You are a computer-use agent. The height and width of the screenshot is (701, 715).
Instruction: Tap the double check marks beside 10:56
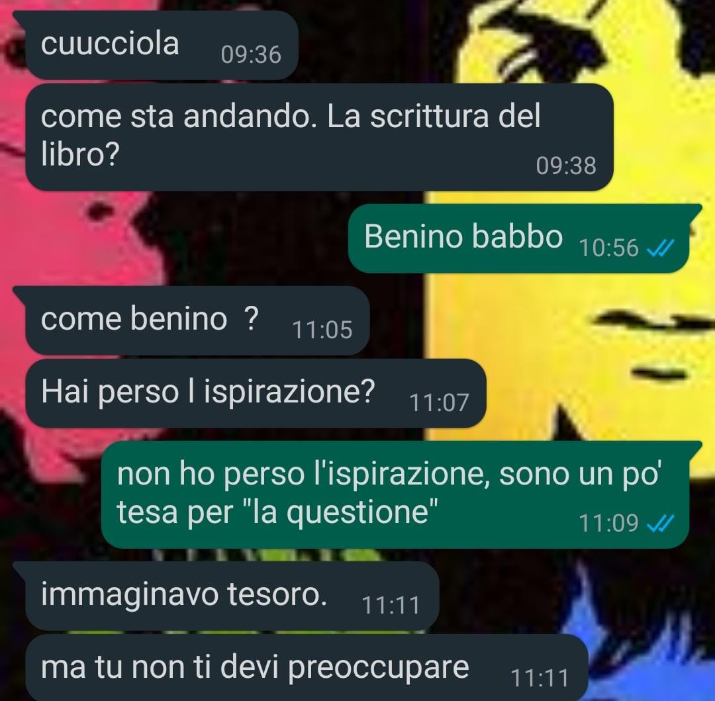pyautogui.click(x=660, y=248)
